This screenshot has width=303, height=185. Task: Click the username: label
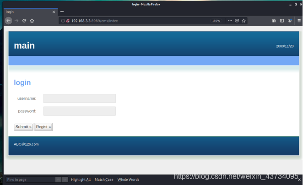[27, 98]
